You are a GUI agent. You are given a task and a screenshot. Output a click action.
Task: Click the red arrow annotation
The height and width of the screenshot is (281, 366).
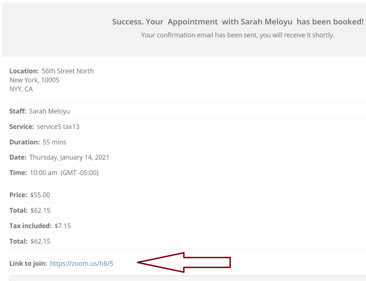click(184, 262)
